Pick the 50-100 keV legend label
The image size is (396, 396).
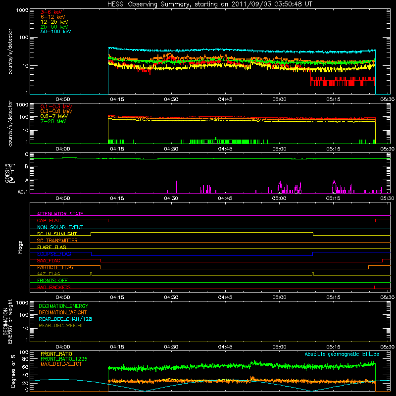click(x=56, y=32)
